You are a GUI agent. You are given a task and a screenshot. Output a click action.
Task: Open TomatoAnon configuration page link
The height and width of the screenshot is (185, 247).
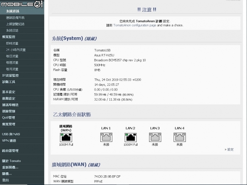click(135, 25)
